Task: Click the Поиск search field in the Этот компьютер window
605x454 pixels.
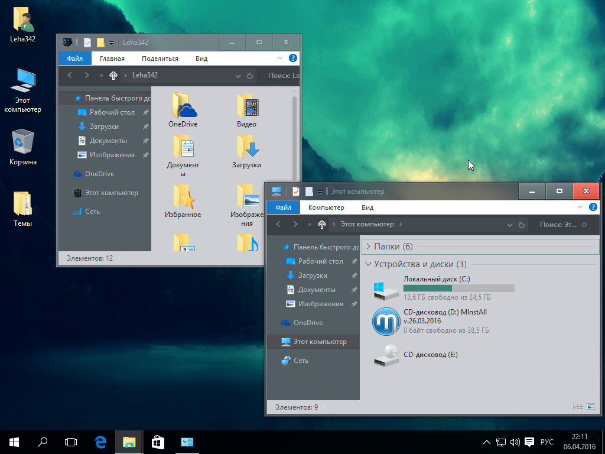Action: 558,225
